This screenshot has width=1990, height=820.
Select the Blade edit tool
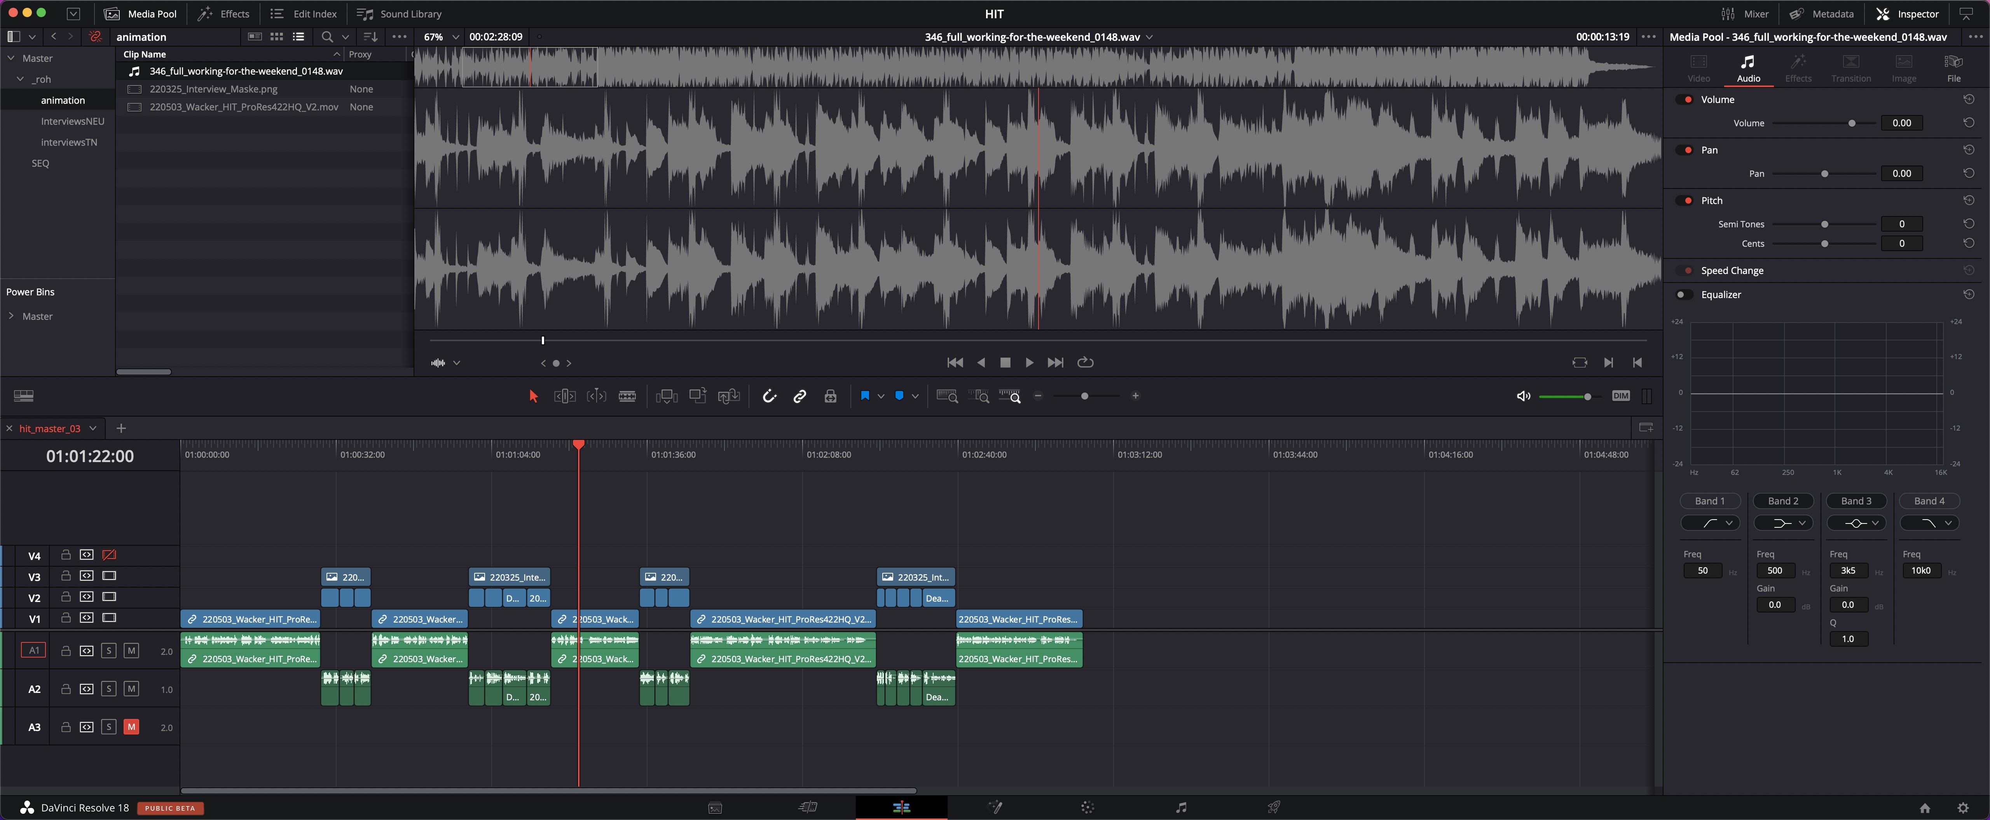pos(627,396)
